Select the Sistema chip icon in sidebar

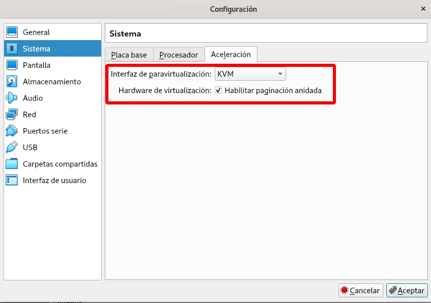[12, 49]
